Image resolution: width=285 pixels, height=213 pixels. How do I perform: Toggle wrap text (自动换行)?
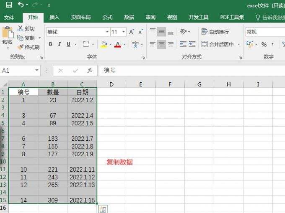pos(215,32)
